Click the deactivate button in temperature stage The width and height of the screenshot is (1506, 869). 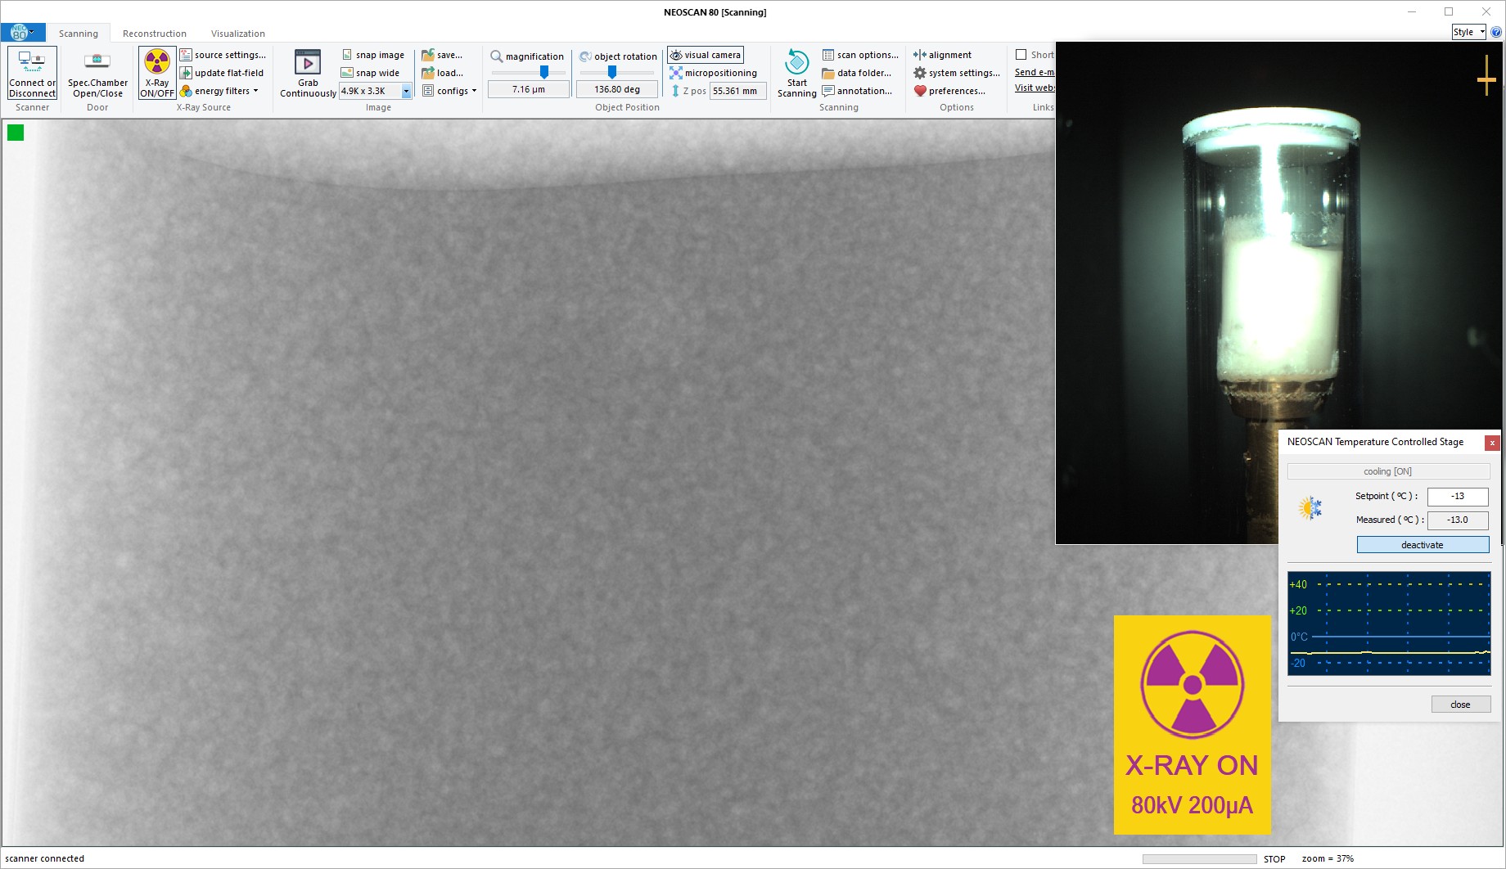click(1422, 545)
